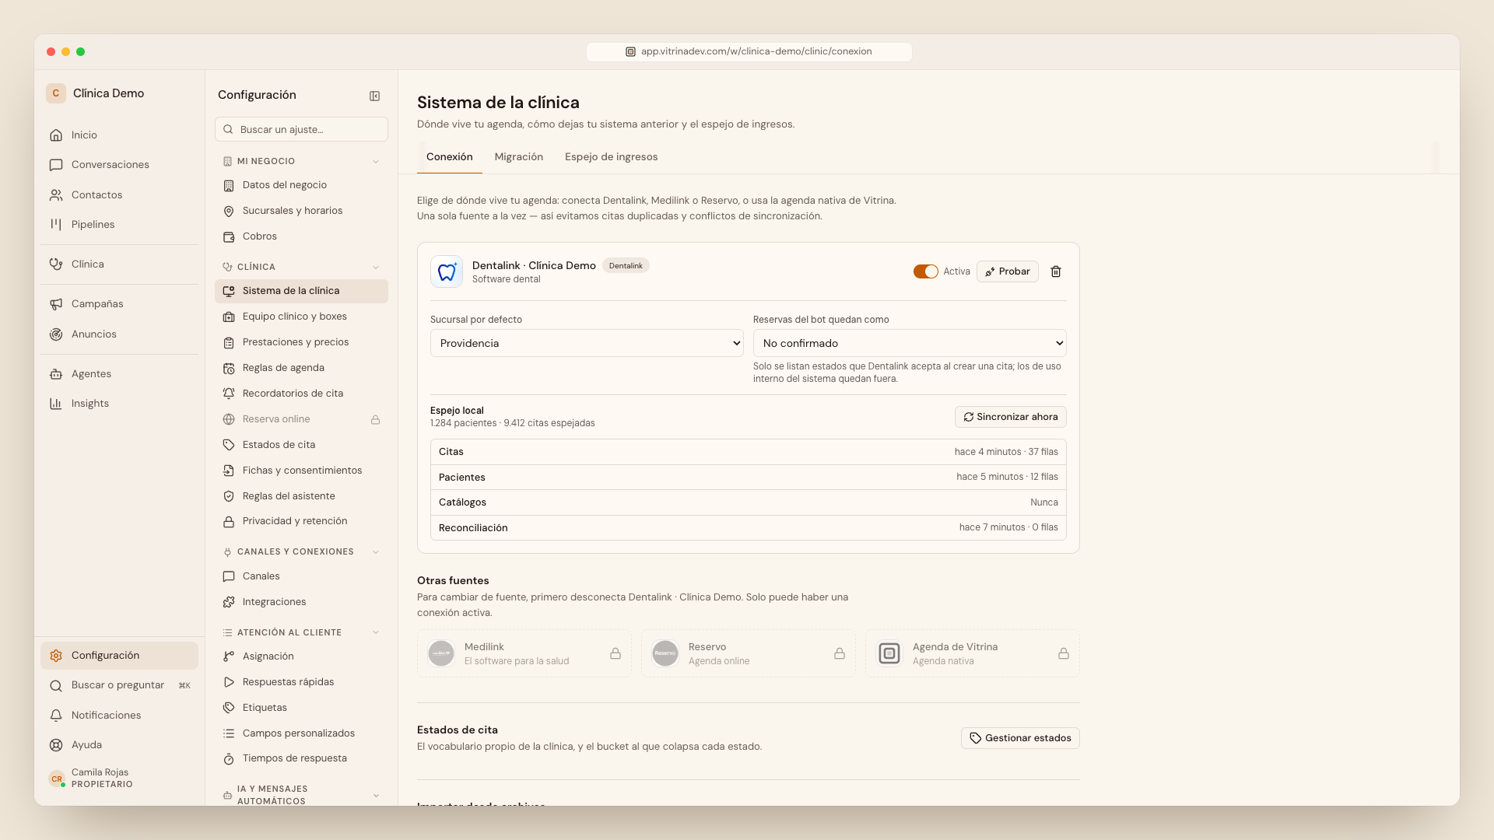This screenshot has height=840, width=1494.
Task: Click Sincronizar ahora button
Action: click(x=1011, y=417)
